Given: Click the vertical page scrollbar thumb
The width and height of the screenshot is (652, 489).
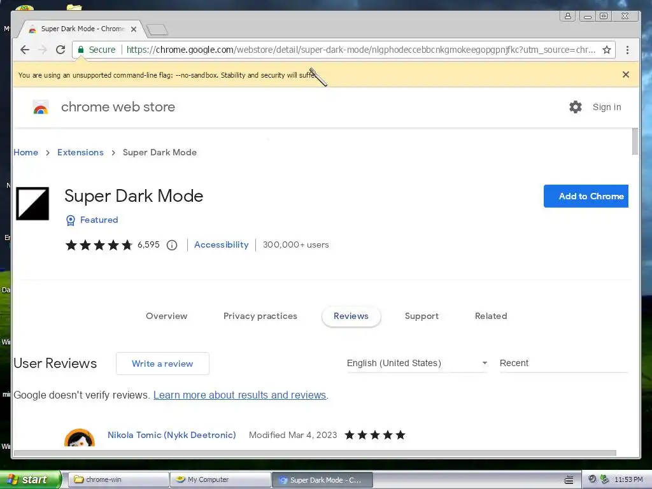Looking at the screenshot, I should point(635,141).
